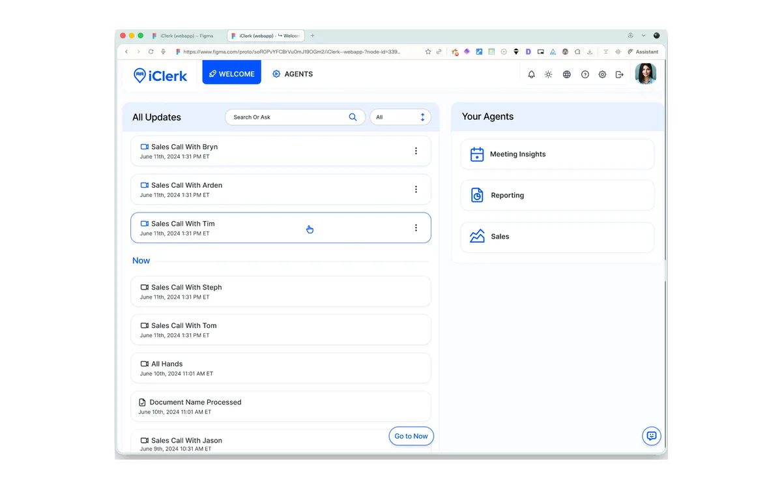Open Sales Call With Bryn update
Screen dimensions: 782x489
pos(281,151)
